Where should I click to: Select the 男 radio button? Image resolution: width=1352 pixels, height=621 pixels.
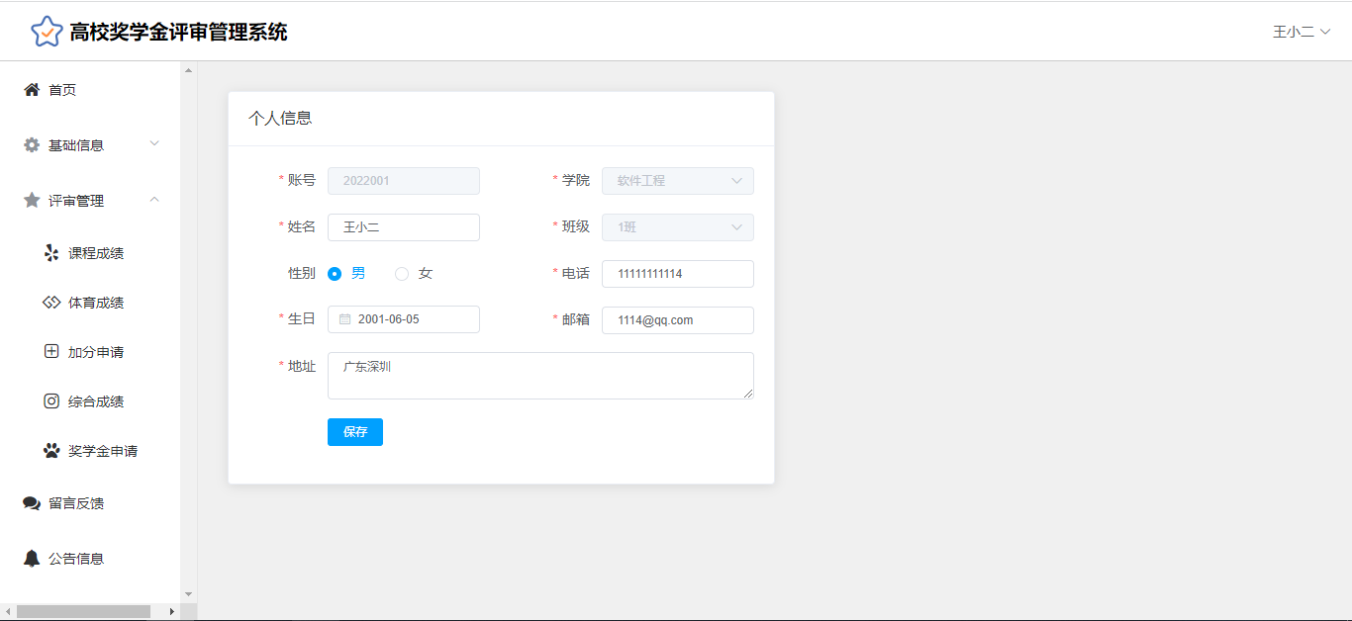click(x=335, y=274)
